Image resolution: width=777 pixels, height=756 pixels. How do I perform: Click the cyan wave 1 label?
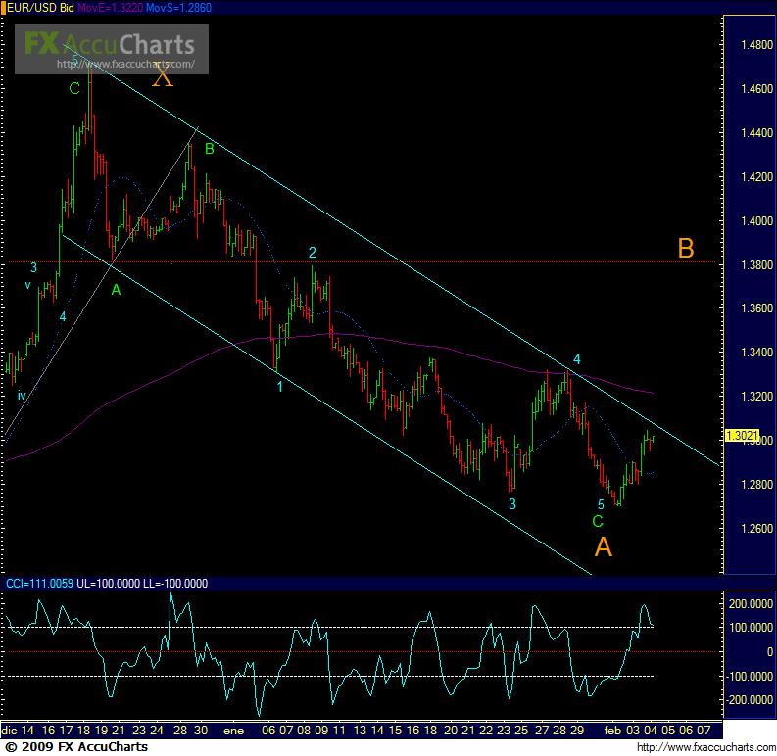point(279,387)
